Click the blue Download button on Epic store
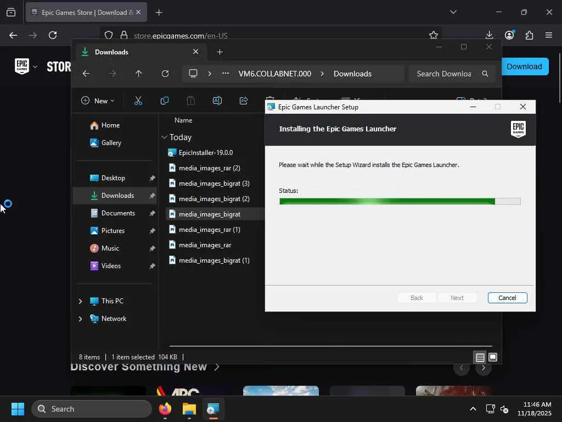The width and height of the screenshot is (562, 422). [x=524, y=66]
